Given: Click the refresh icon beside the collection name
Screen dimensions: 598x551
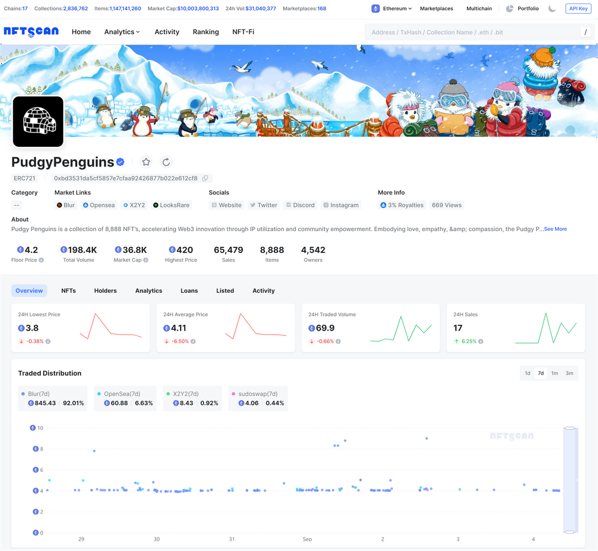Looking at the screenshot, I should 166,162.
